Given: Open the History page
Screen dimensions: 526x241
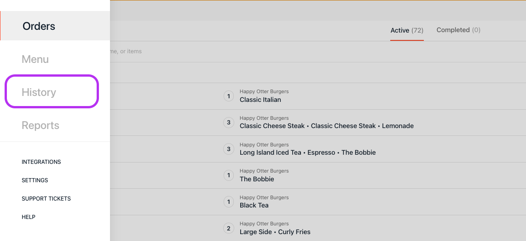Looking at the screenshot, I should click(x=39, y=92).
